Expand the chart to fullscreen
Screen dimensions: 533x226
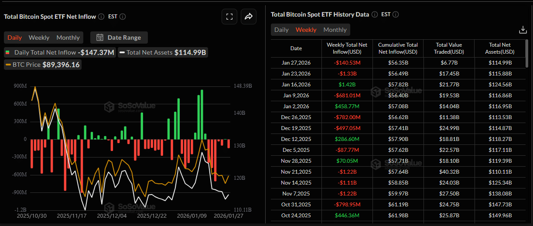click(x=229, y=17)
